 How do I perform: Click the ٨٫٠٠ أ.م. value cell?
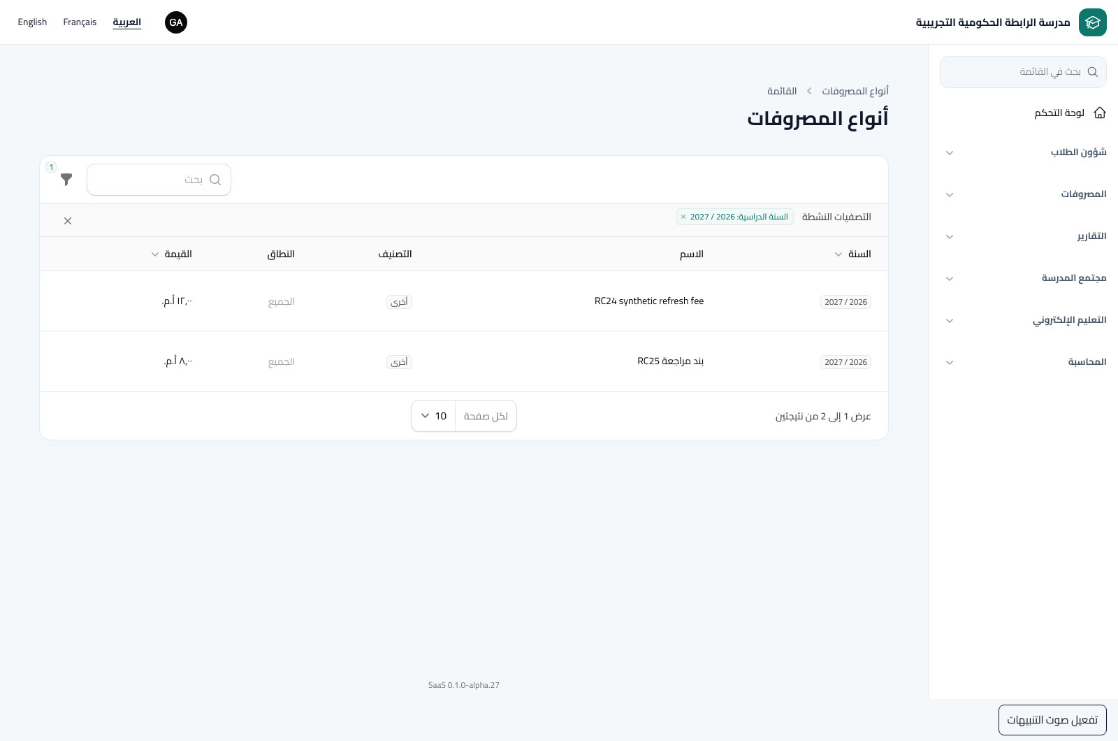[178, 361]
